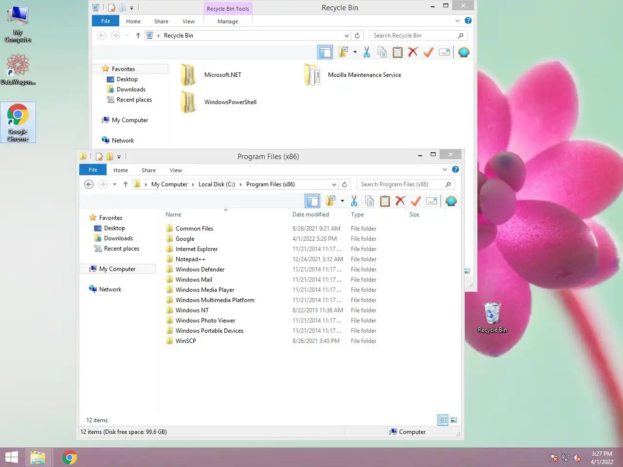Open Help icon in Program Files window
Image resolution: width=623 pixels, height=467 pixels.
click(x=456, y=169)
